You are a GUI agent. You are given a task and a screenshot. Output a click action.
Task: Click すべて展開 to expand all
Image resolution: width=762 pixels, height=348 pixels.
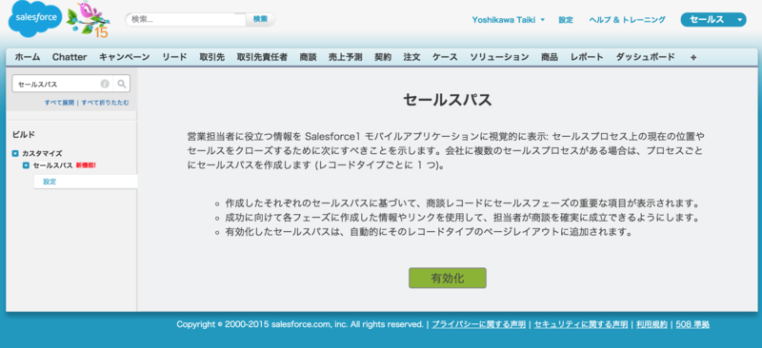[x=59, y=103]
